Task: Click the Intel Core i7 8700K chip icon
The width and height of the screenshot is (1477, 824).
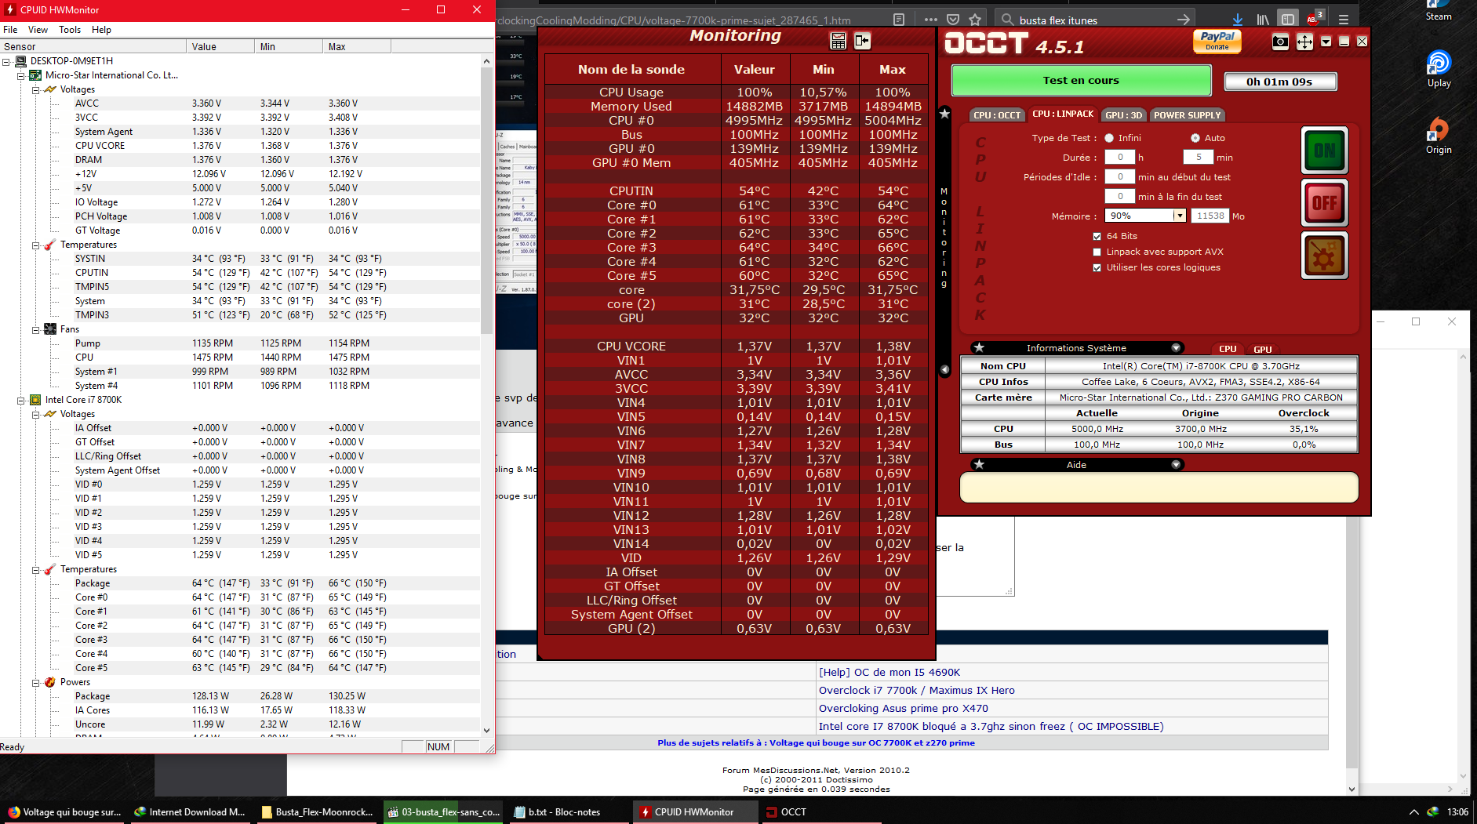Action: (x=35, y=400)
